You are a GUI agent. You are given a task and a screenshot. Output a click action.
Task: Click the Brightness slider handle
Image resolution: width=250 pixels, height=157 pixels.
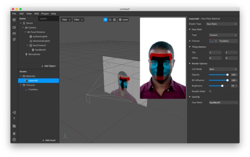point(222,86)
